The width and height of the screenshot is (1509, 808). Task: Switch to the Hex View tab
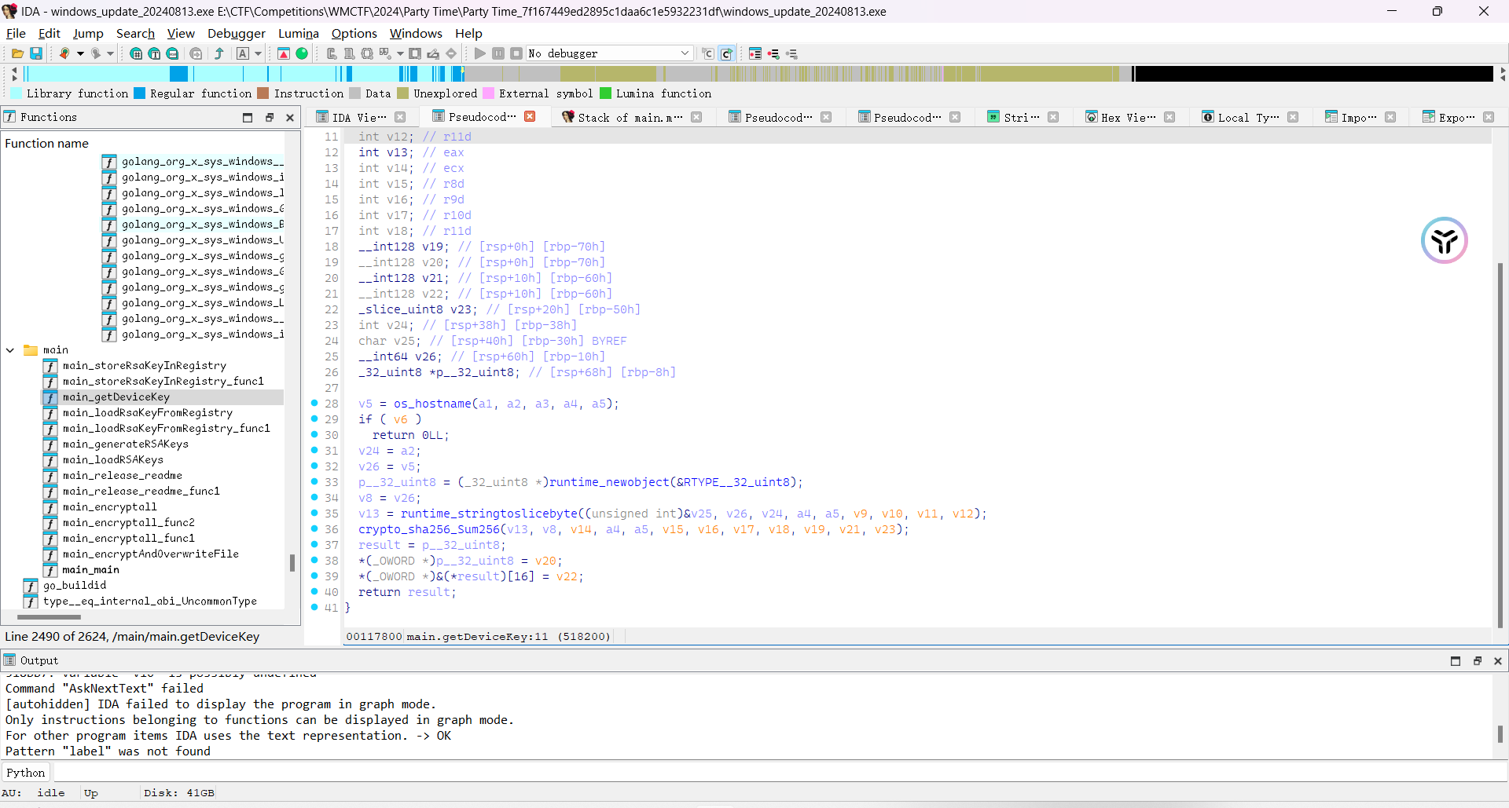tap(1127, 117)
